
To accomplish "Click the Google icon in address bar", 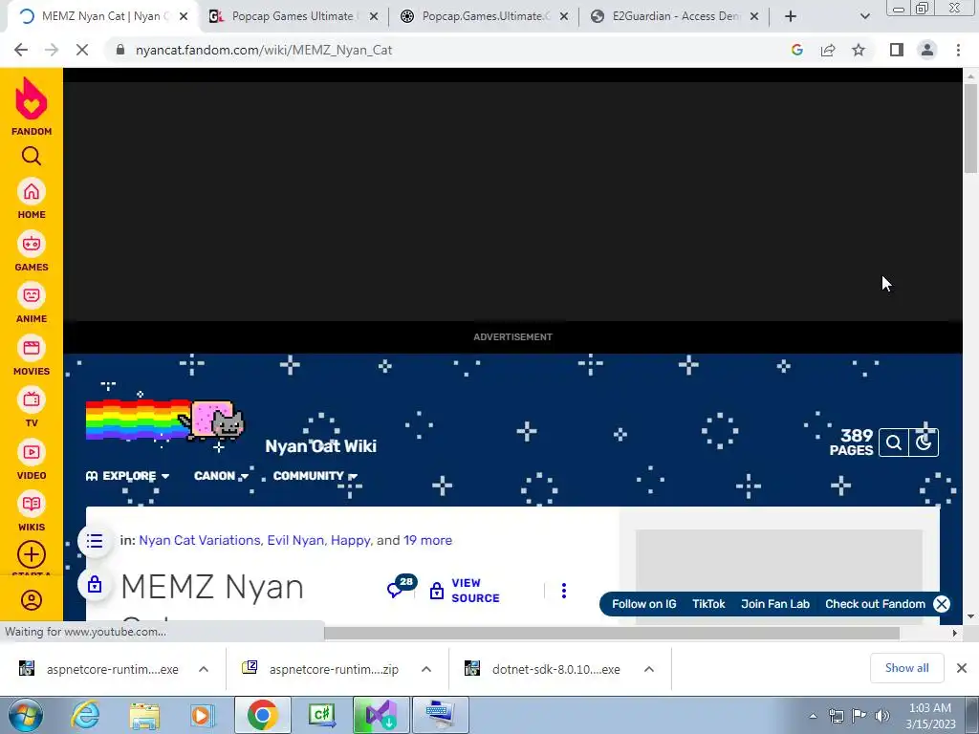I will click(796, 50).
